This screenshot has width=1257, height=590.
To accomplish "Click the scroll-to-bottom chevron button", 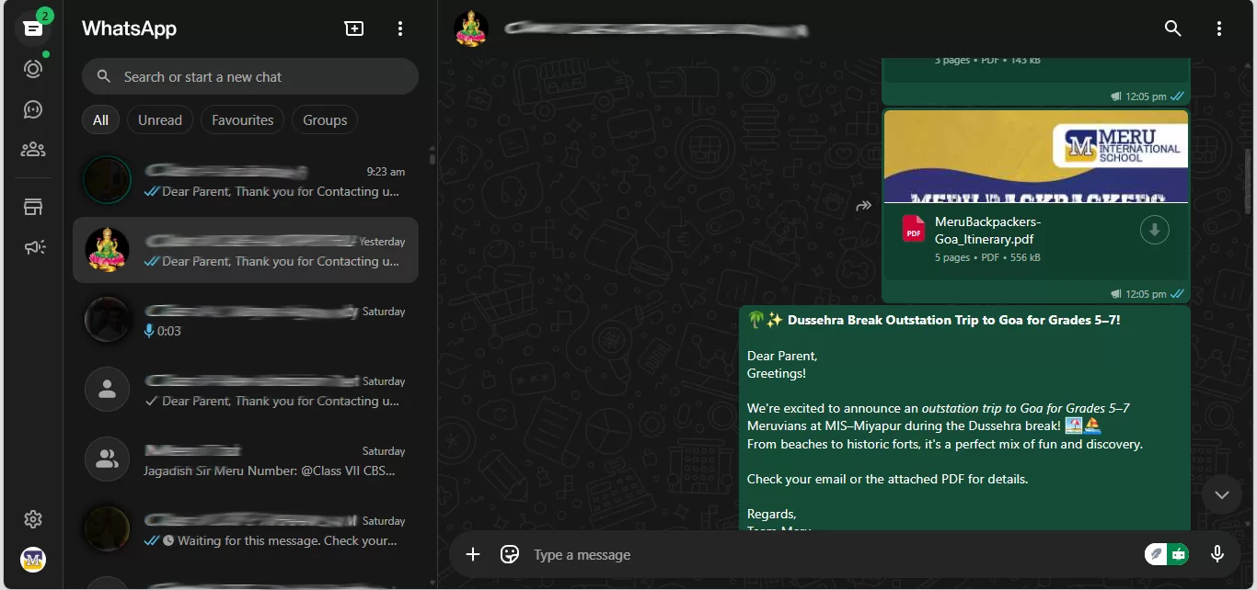I will 1221,494.
